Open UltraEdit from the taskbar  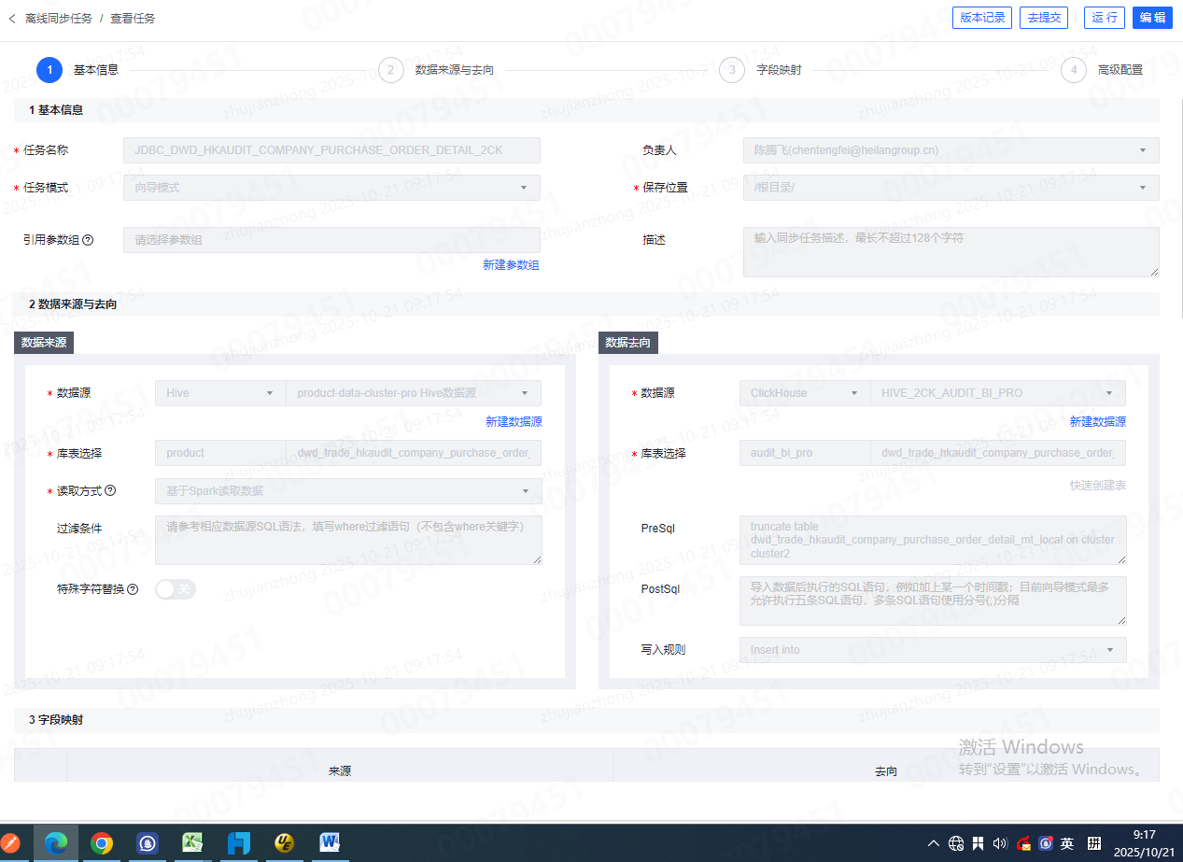285,843
